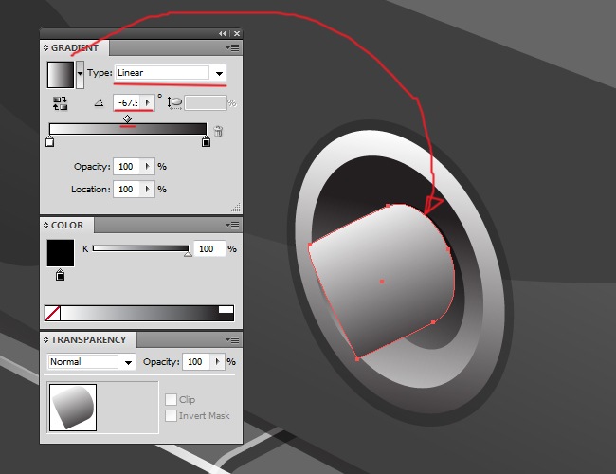Open the Gradient panel flyout menu

(x=233, y=48)
